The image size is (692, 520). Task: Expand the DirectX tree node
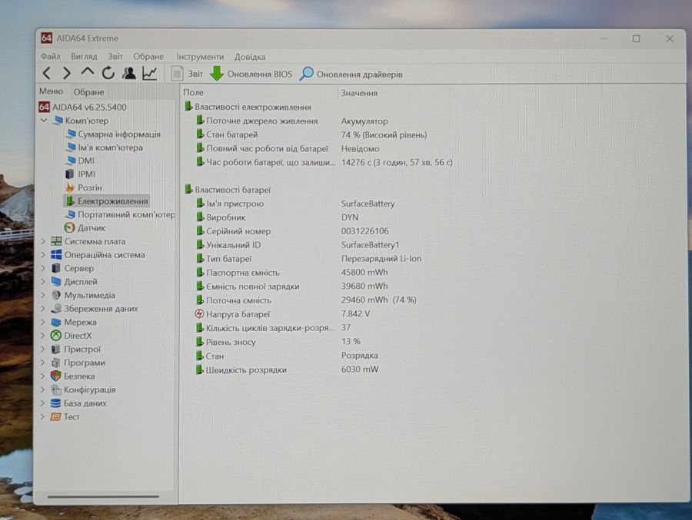tap(43, 336)
